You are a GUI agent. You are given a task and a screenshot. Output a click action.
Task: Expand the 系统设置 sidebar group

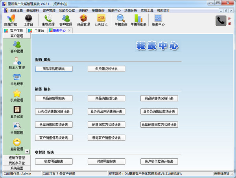[17, 168]
